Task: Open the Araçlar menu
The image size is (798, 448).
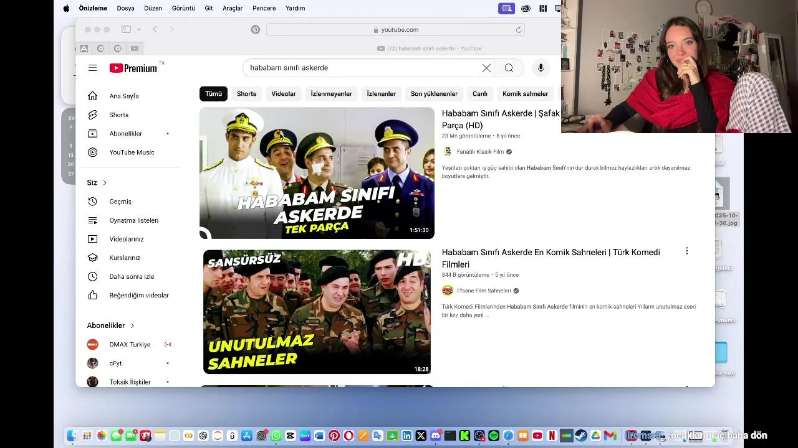Action: (233, 8)
